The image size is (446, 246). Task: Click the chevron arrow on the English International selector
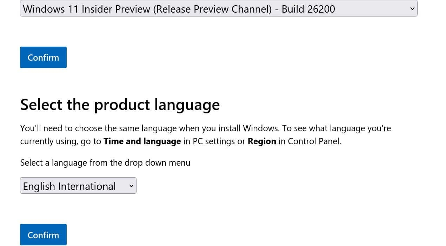[x=131, y=186]
